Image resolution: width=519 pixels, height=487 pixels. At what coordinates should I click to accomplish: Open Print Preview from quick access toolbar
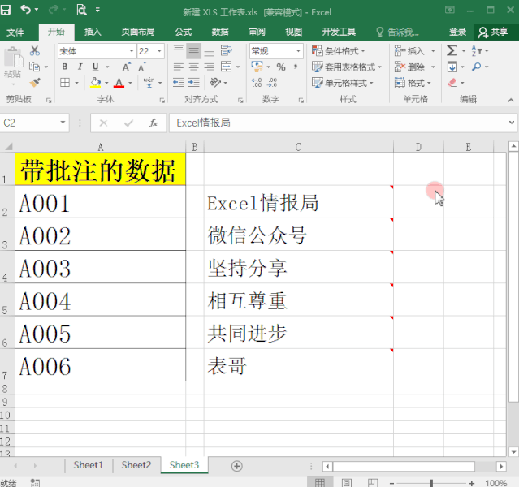81,10
